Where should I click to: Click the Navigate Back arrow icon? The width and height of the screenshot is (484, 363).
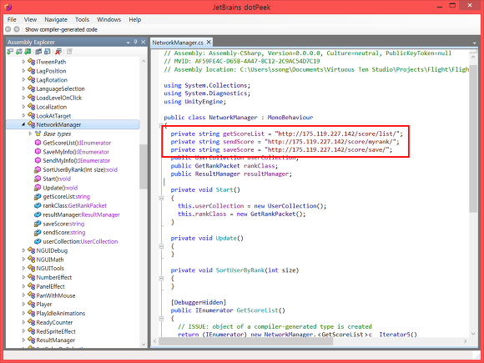(8, 29)
